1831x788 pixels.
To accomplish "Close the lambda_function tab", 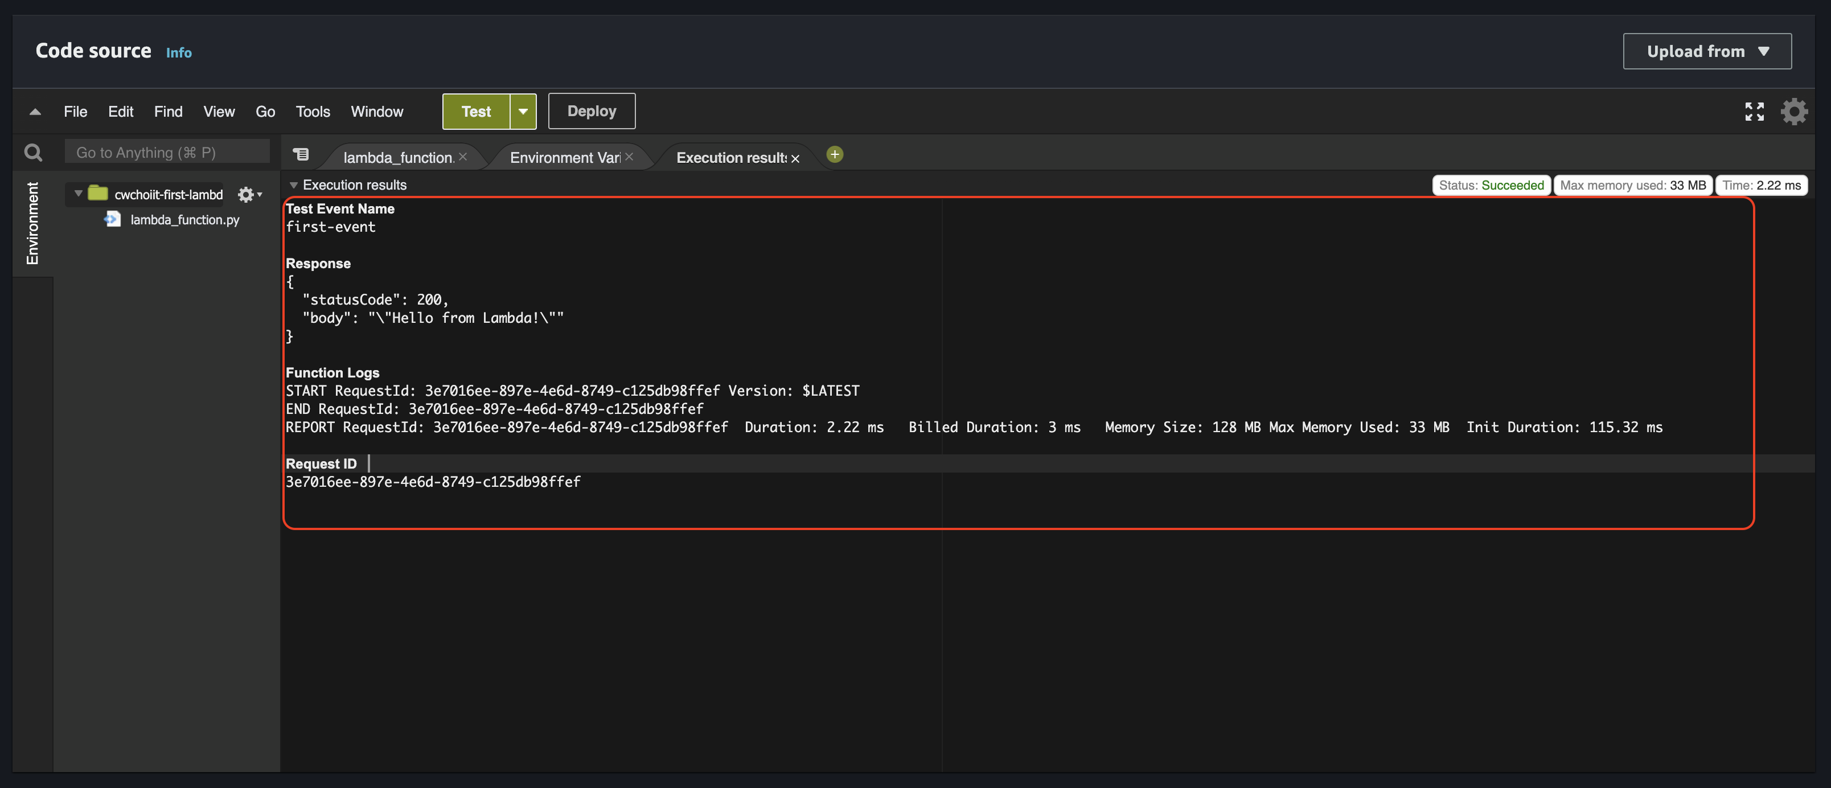I will (x=463, y=157).
